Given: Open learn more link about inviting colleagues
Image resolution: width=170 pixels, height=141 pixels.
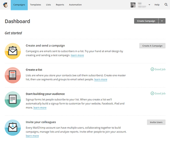Looking at the screenshot, I should [32, 136].
